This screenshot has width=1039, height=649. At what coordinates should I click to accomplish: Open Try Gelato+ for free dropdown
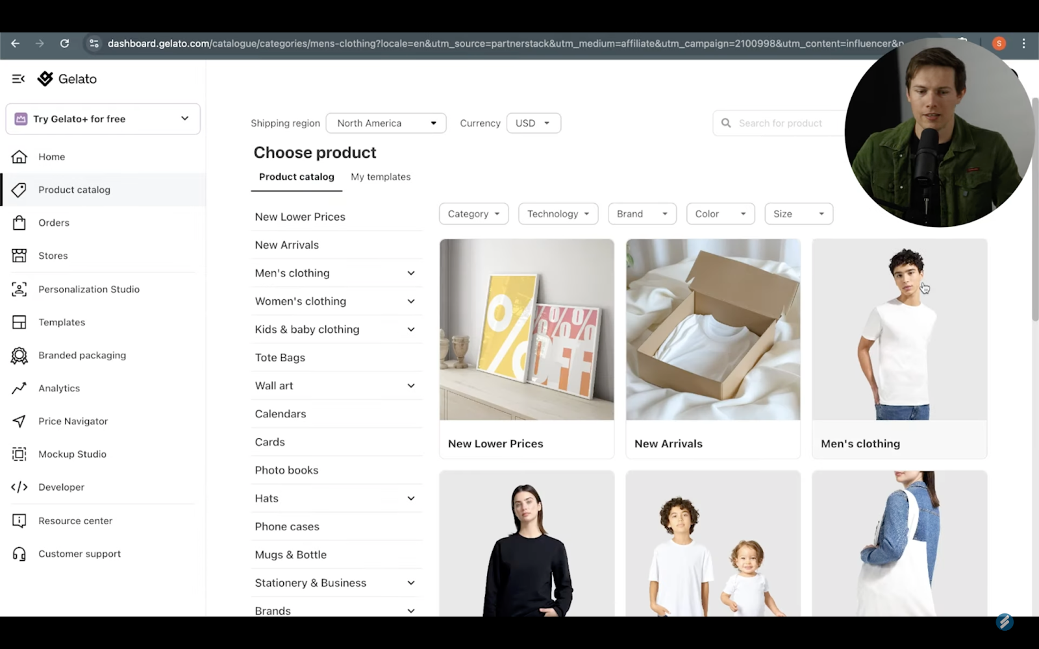click(x=103, y=119)
